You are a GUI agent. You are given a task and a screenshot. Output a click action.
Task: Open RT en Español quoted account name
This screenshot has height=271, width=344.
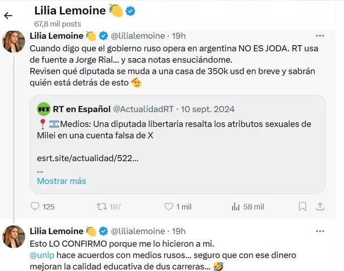click(80, 109)
